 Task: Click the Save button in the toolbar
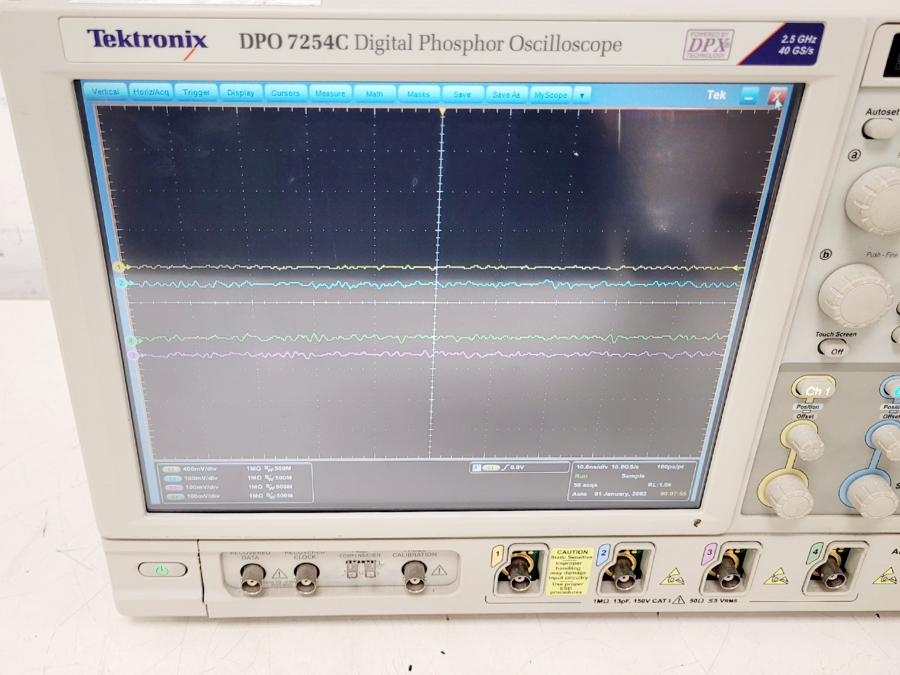pyautogui.click(x=462, y=95)
